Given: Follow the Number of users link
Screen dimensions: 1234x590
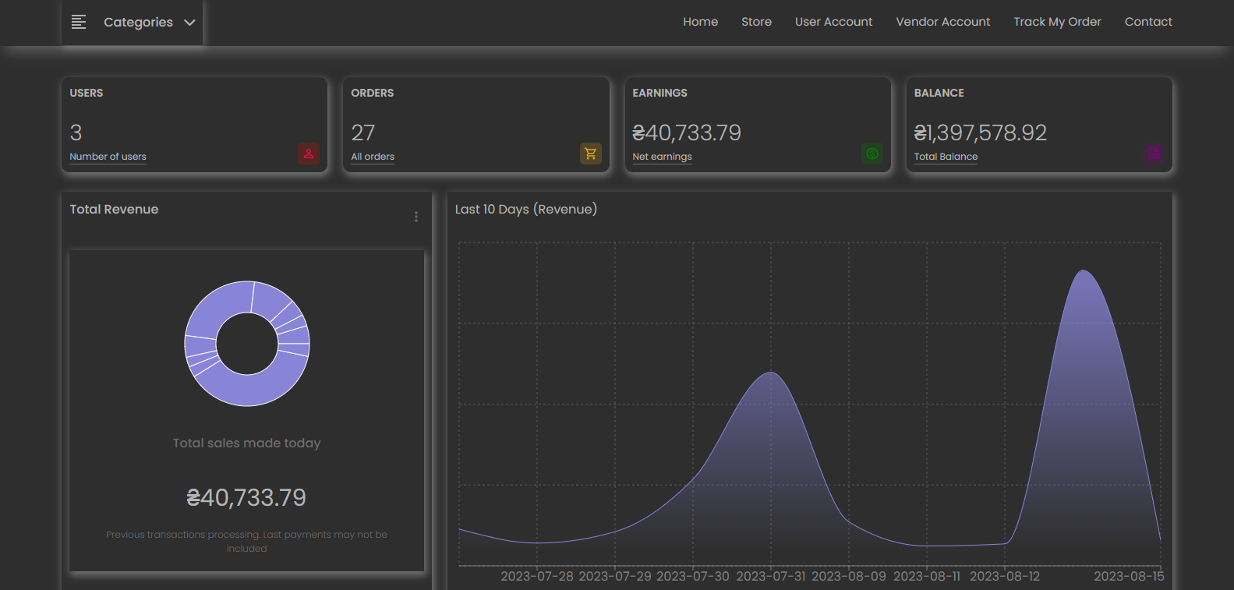Looking at the screenshot, I should tap(108, 157).
